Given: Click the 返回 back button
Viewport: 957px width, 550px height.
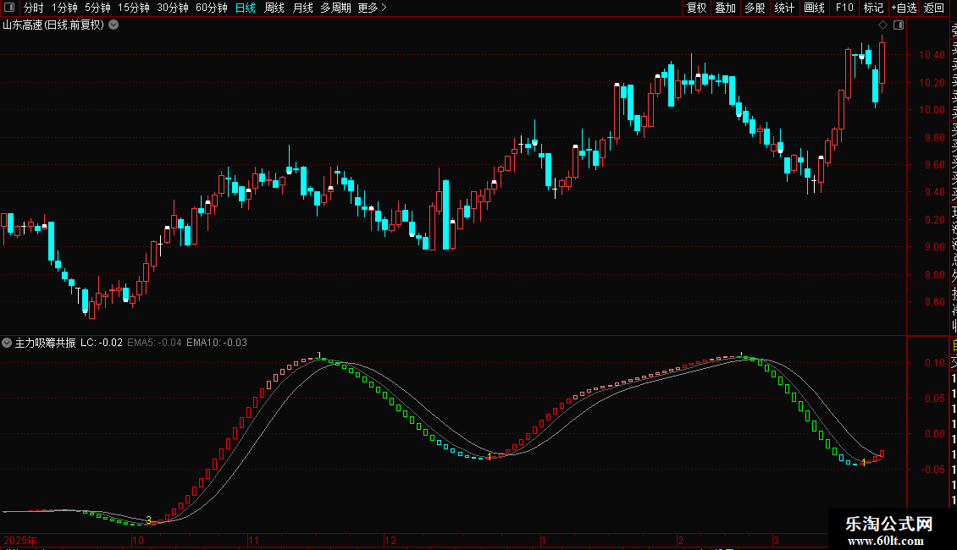Looking at the screenshot, I should click(934, 8).
